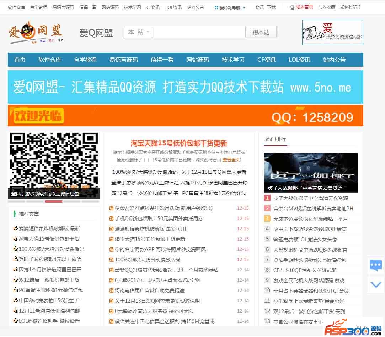Click the orange rank 3 badge
This screenshot has width=385, height=337.
coord(267,219)
